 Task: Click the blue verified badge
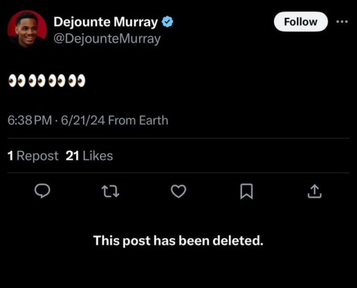click(x=168, y=21)
